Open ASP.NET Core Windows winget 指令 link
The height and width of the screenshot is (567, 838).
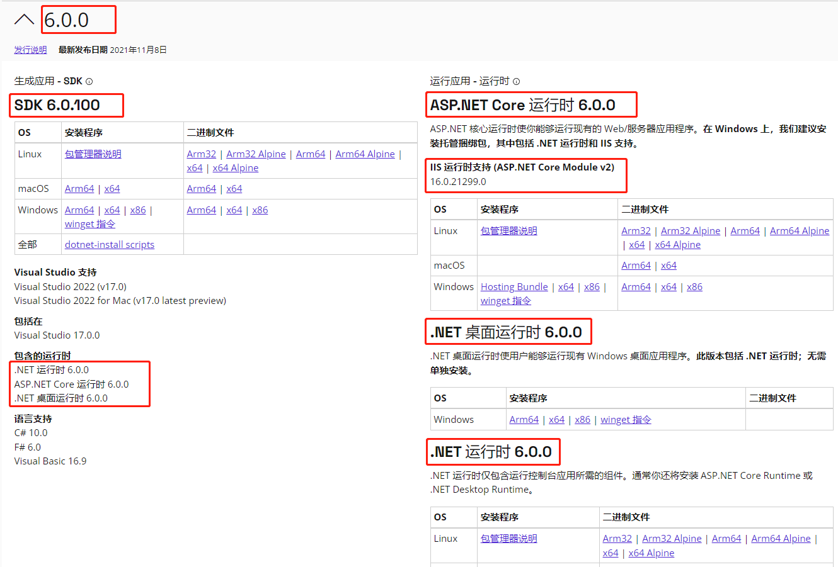pos(506,301)
